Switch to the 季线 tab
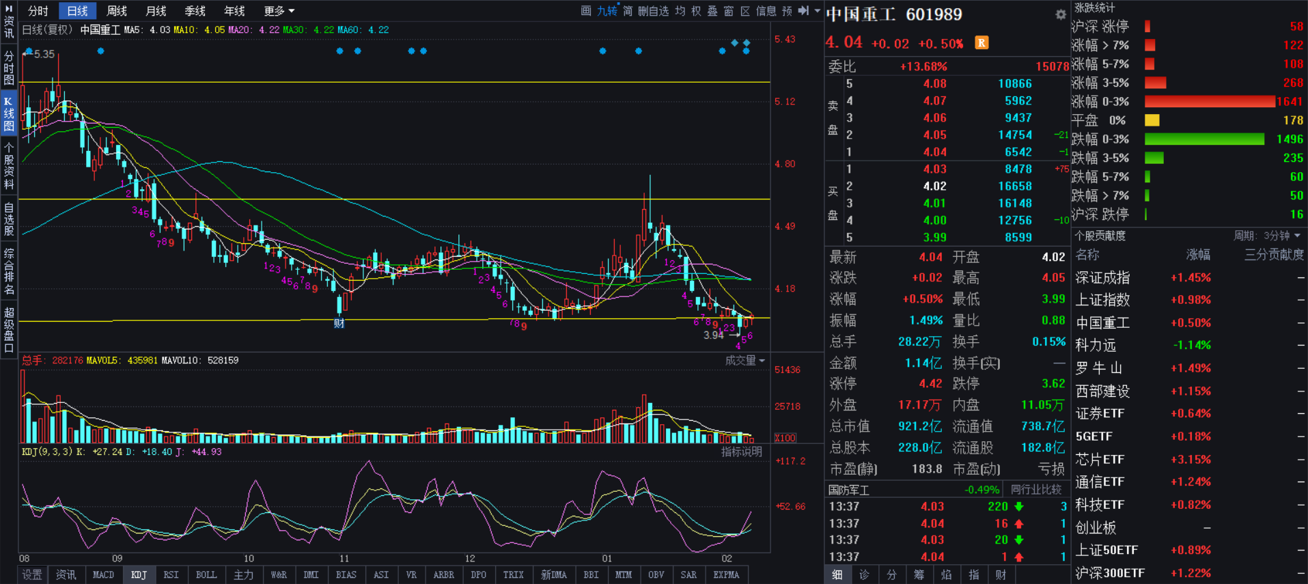The width and height of the screenshot is (1308, 584). [195, 11]
